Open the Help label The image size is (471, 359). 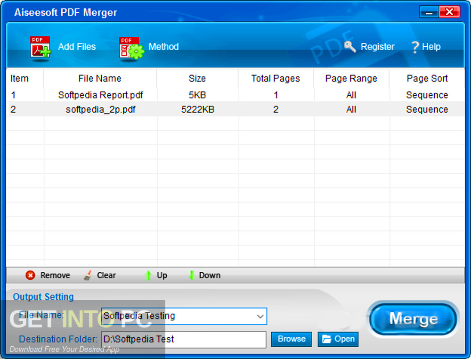[x=431, y=47]
